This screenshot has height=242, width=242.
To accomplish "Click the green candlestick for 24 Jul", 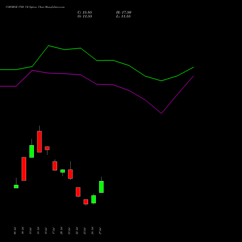I will [x=93, y=199].
